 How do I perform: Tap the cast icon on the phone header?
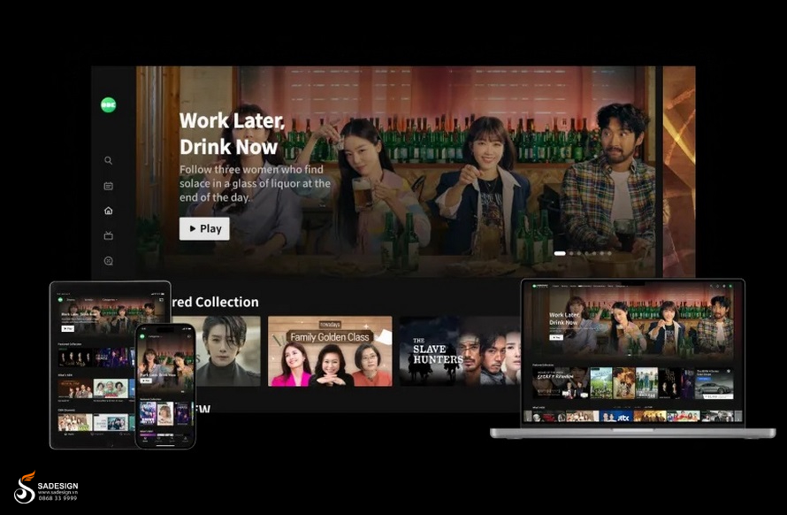(x=188, y=336)
